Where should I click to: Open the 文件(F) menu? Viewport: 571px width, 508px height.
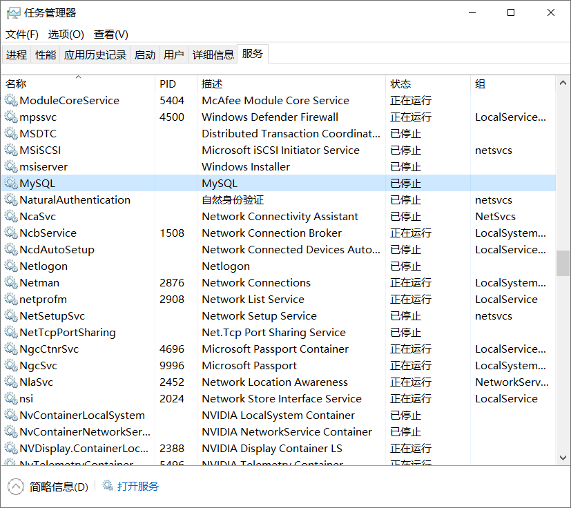[x=22, y=35]
